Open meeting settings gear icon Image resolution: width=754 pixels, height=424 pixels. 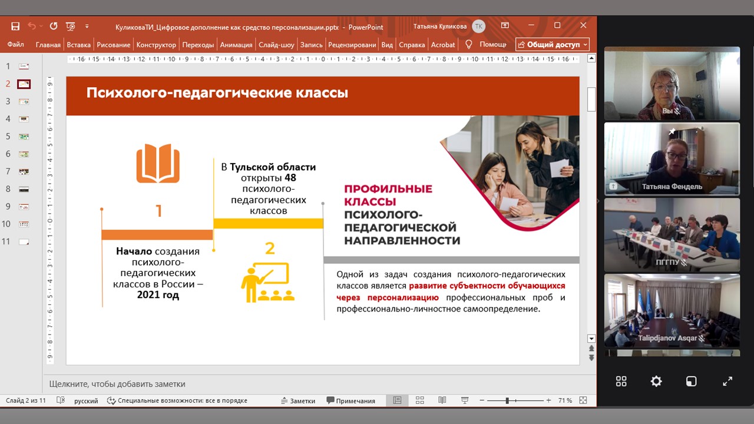click(x=656, y=382)
